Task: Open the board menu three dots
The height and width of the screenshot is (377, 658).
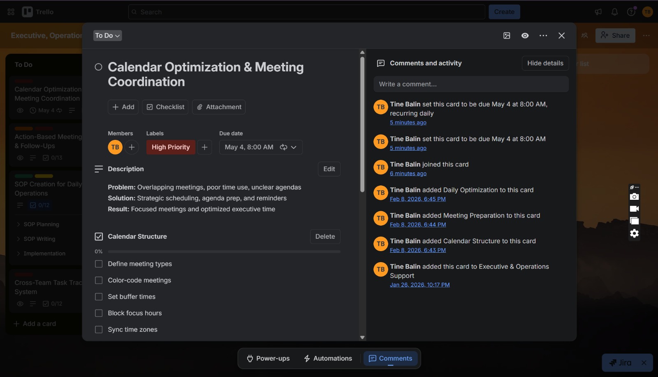Action: (x=646, y=36)
